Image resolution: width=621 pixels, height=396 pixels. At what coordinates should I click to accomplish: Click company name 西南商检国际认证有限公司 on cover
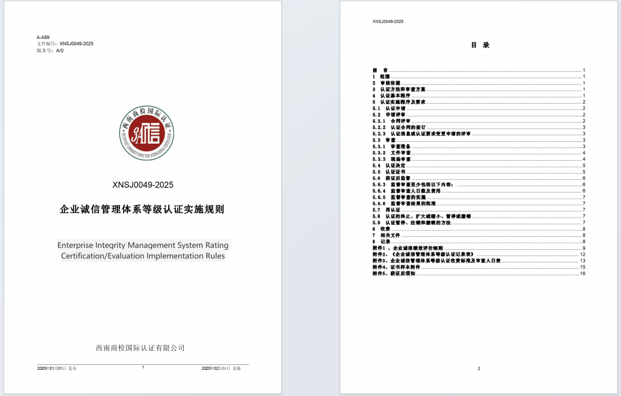[x=140, y=348]
